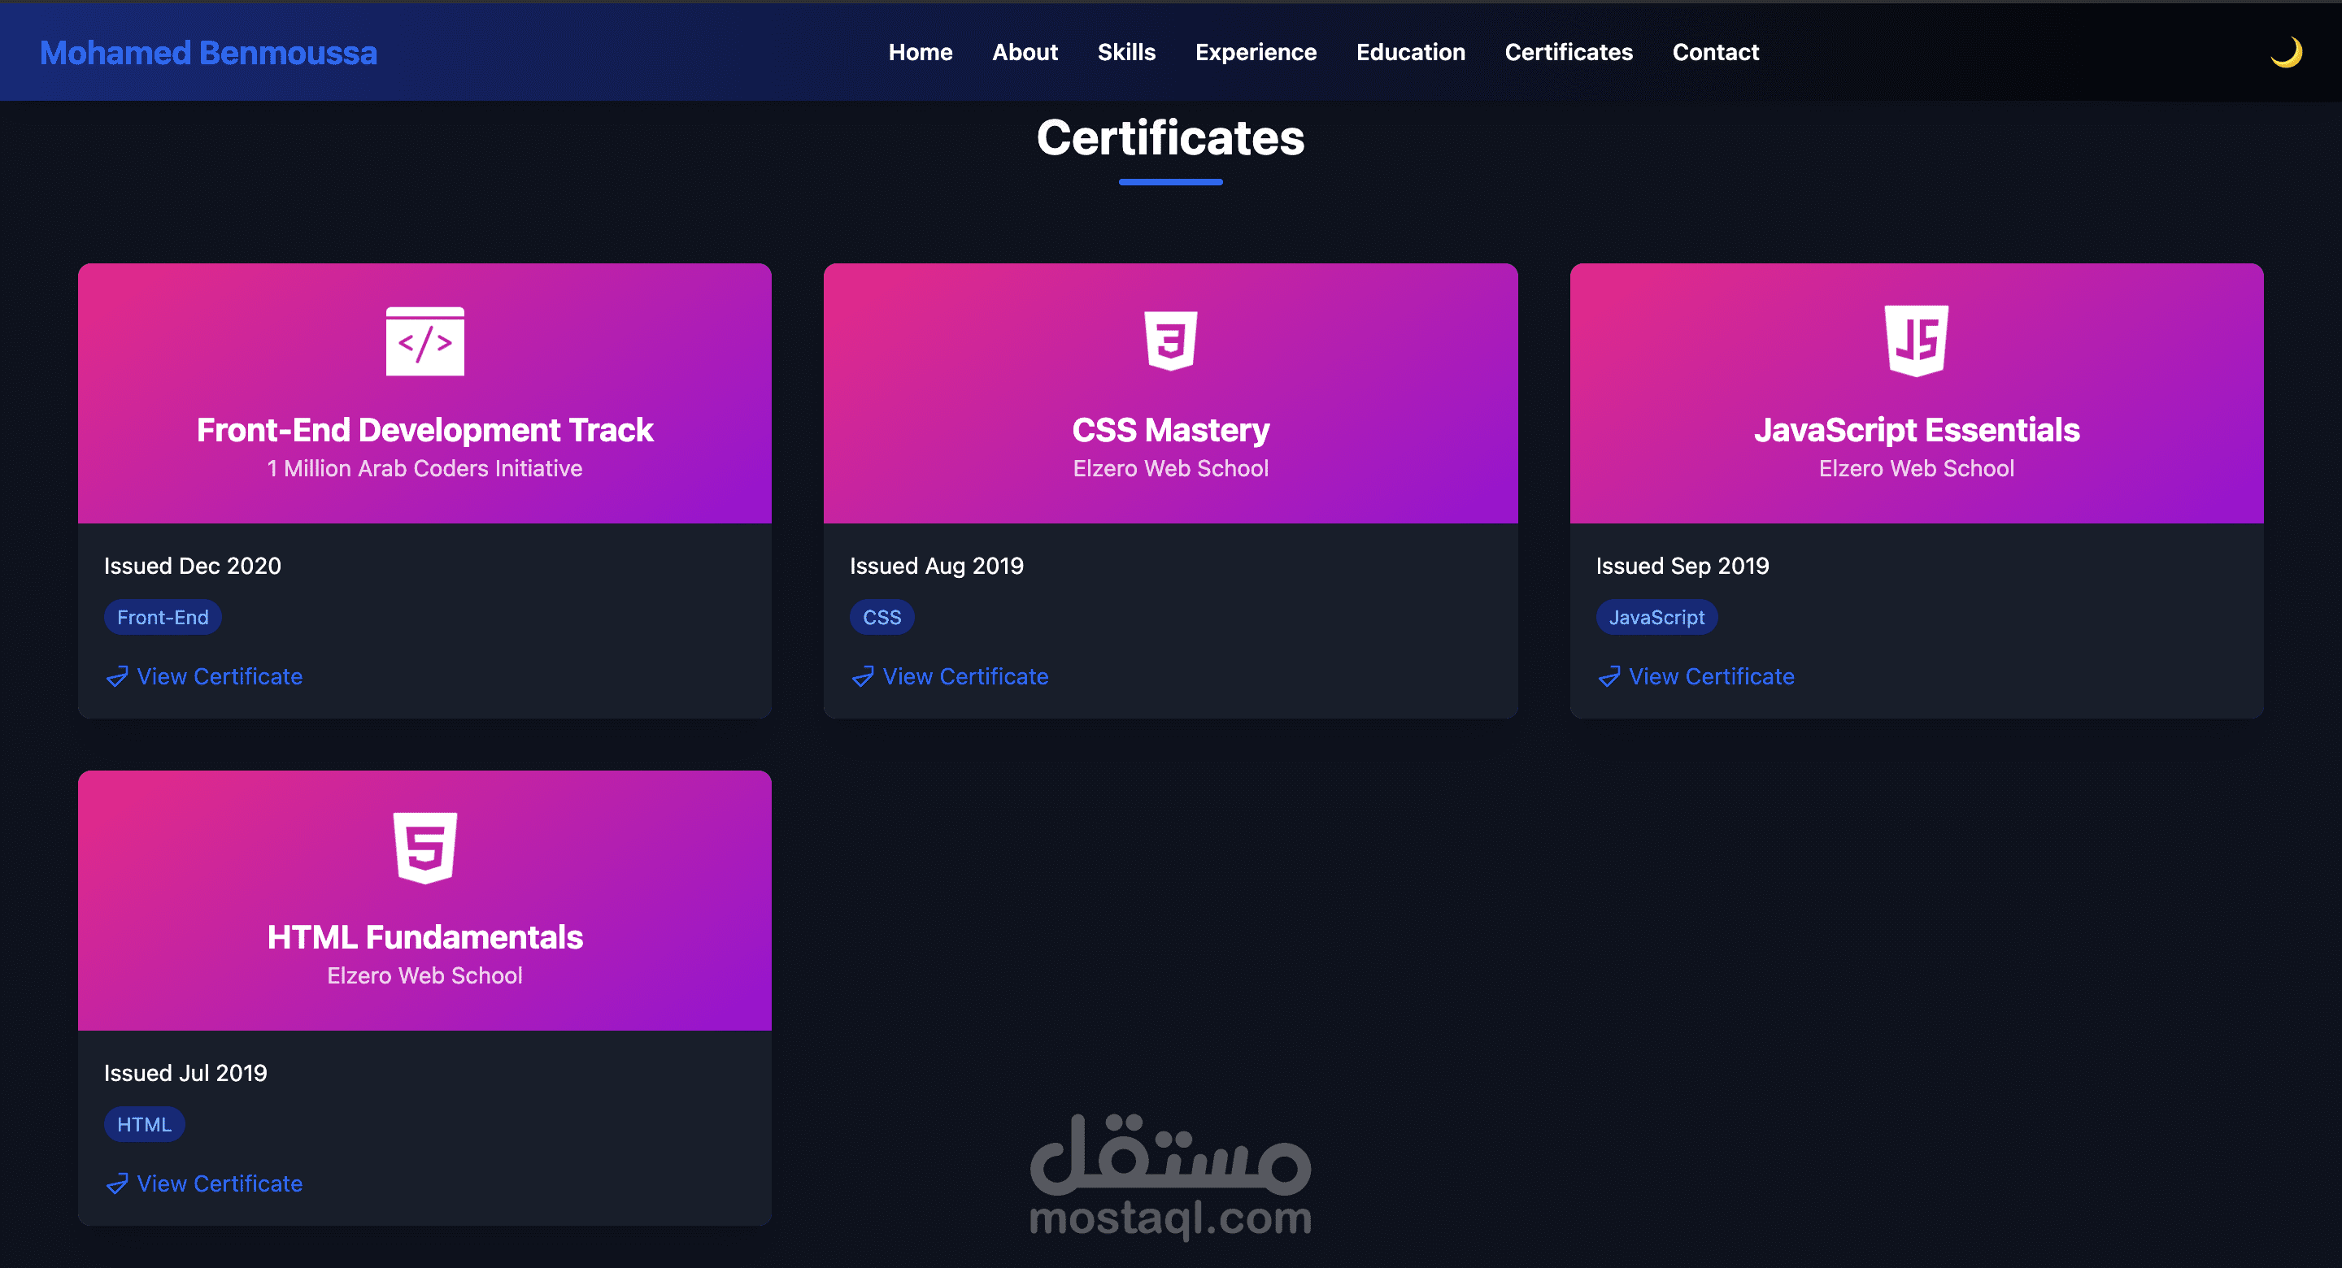
Task: Select the HTML tag badge
Action: 144,1124
